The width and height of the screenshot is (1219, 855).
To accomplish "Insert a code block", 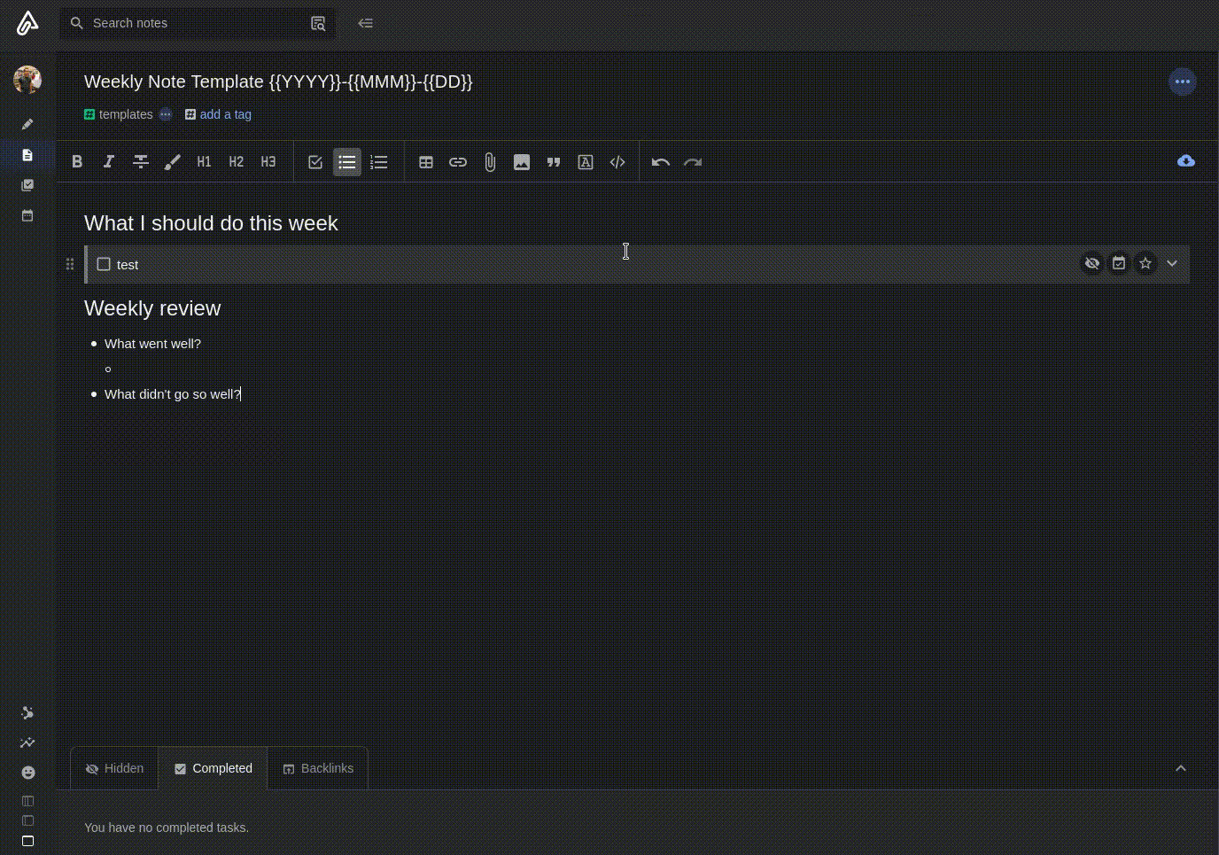I will 617,162.
